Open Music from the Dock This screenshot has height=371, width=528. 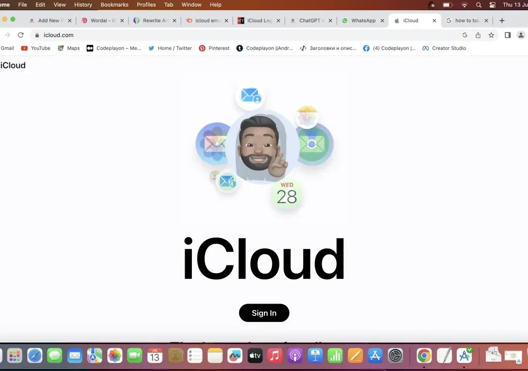pyautogui.click(x=275, y=356)
